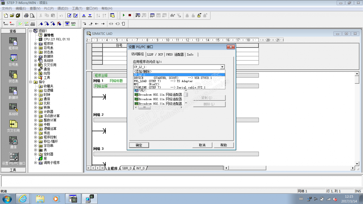Screen dimensions: 363x204
Task: Click the ladder editor vertical scrollbar thumb
Action: [x=357, y=80]
